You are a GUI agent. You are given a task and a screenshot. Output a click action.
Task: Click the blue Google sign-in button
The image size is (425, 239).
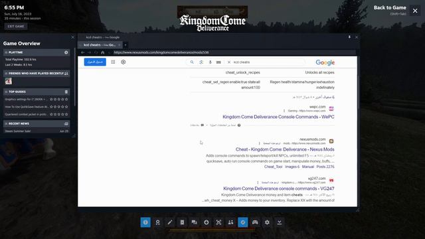[95, 62]
